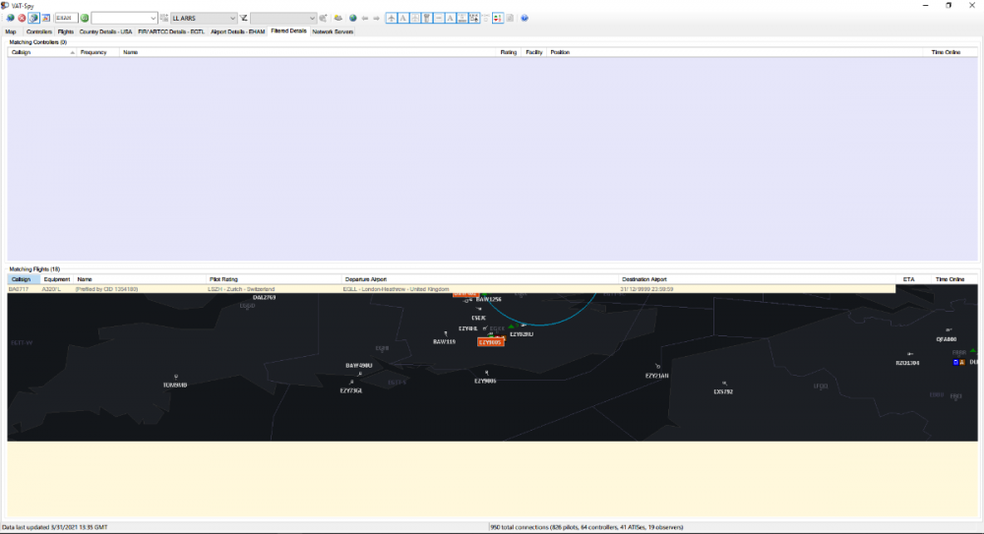
Task: Click the funnel filter icon in toolbar
Action: point(243,18)
